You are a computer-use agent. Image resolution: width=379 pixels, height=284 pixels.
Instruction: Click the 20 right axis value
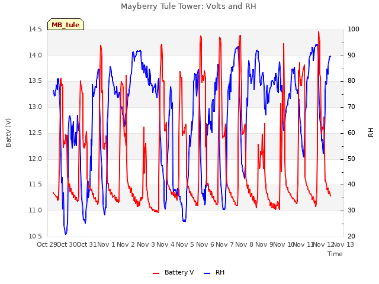pyautogui.click(x=351, y=237)
